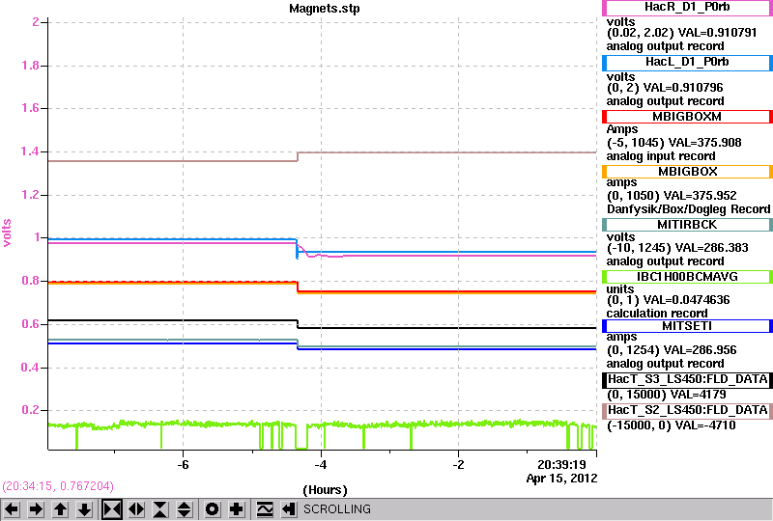This screenshot has height=521, width=773.
Task: Click the VAL=286.956 readout text
Action: pyautogui.click(x=700, y=350)
